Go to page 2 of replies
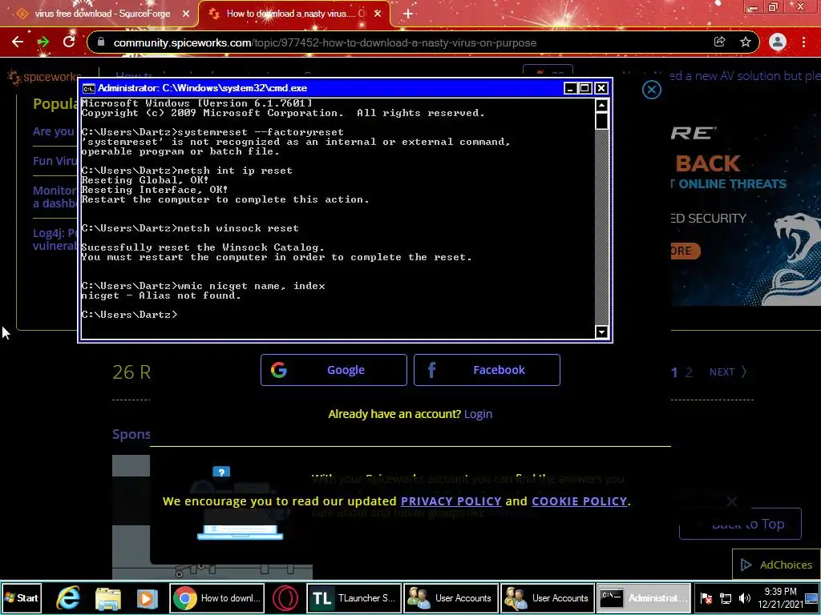 tap(689, 372)
